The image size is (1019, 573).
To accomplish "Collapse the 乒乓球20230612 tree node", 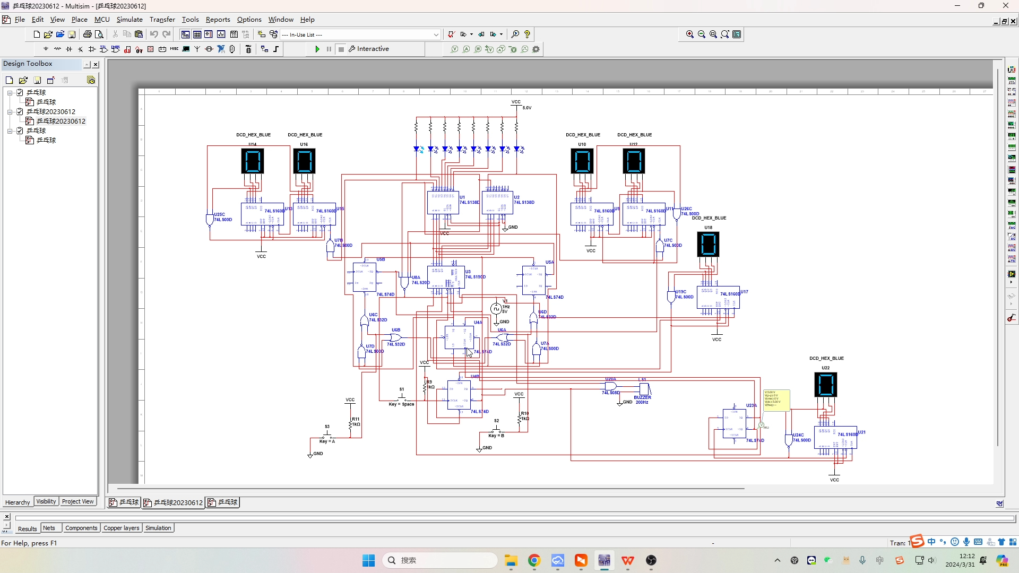I will pyautogui.click(x=10, y=112).
